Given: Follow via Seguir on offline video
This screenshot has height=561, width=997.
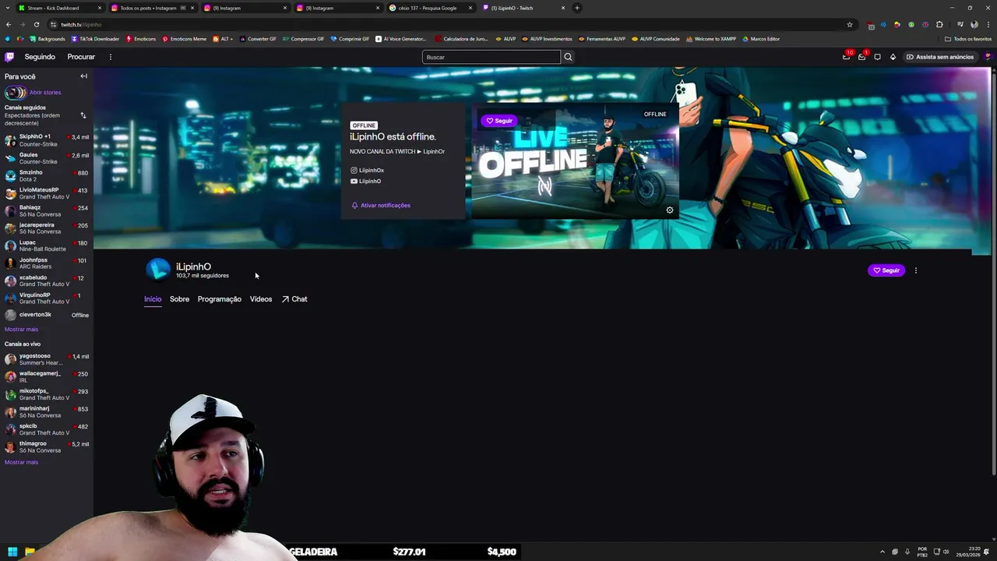Looking at the screenshot, I should (498, 121).
